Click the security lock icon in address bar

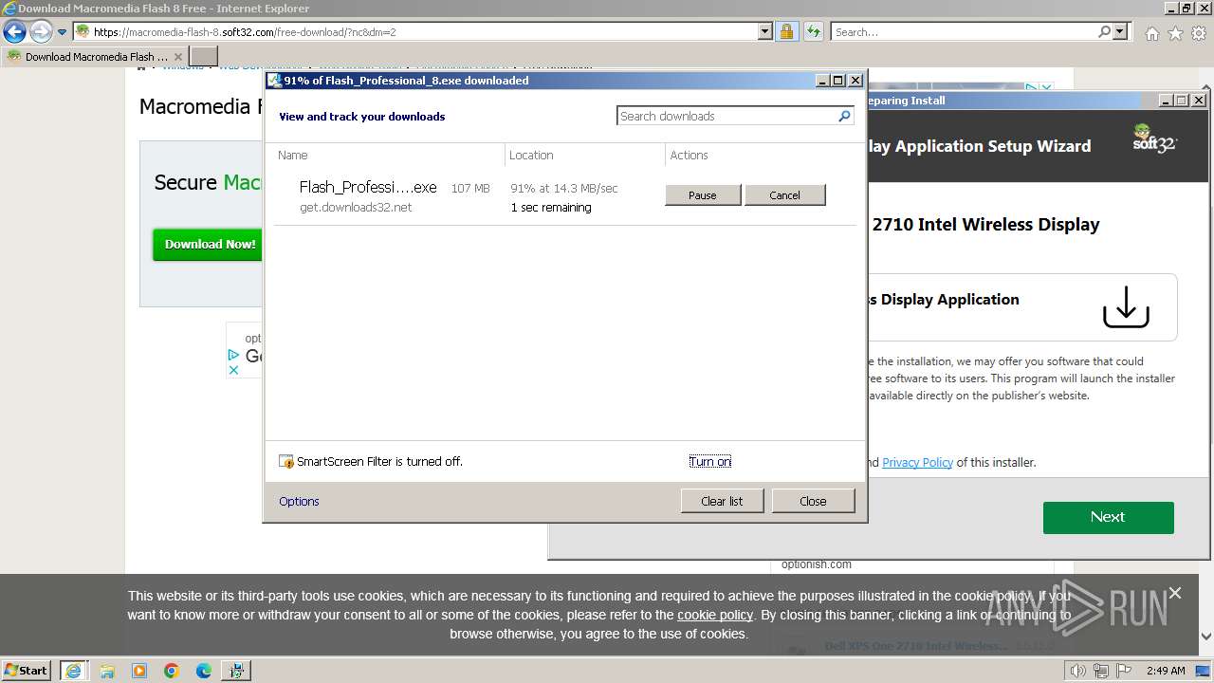click(786, 31)
